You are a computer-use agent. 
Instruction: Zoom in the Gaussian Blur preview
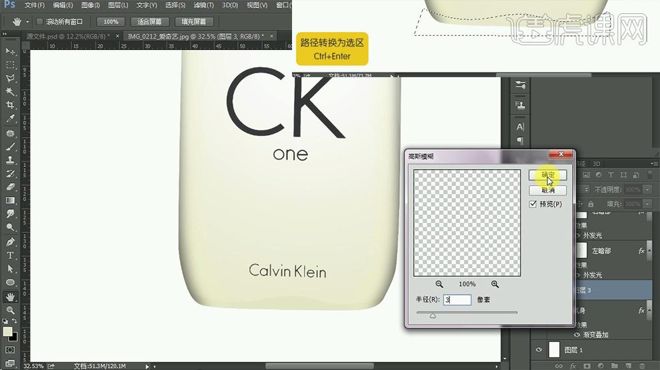click(x=495, y=284)
